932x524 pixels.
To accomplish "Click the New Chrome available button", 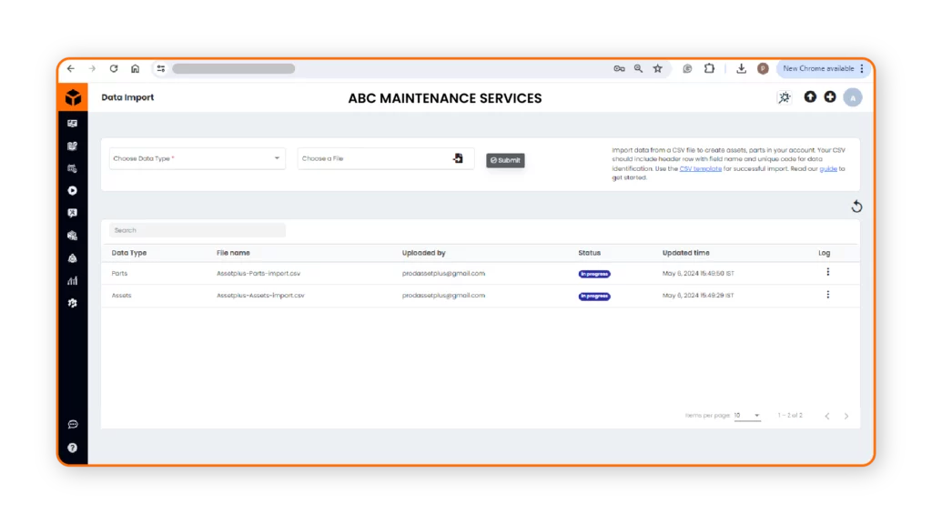I will [823, 68].
